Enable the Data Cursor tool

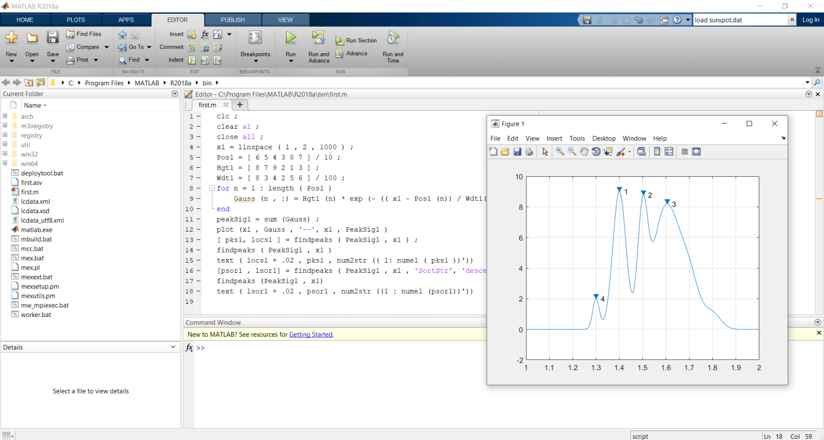[x=607, y=152]
